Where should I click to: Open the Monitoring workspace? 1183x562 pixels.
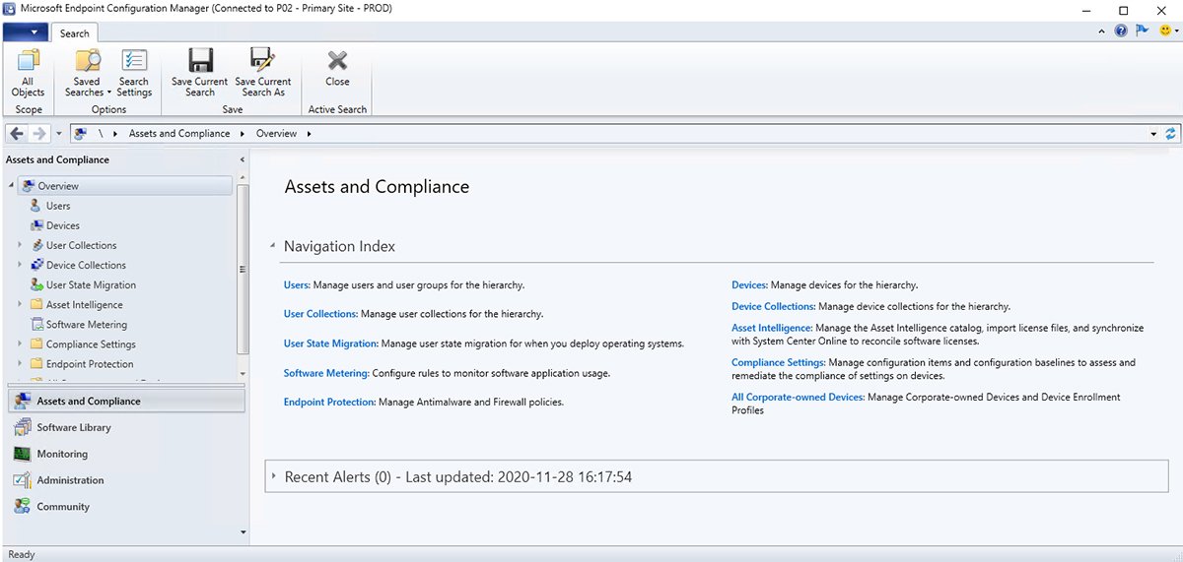point(62,455)
